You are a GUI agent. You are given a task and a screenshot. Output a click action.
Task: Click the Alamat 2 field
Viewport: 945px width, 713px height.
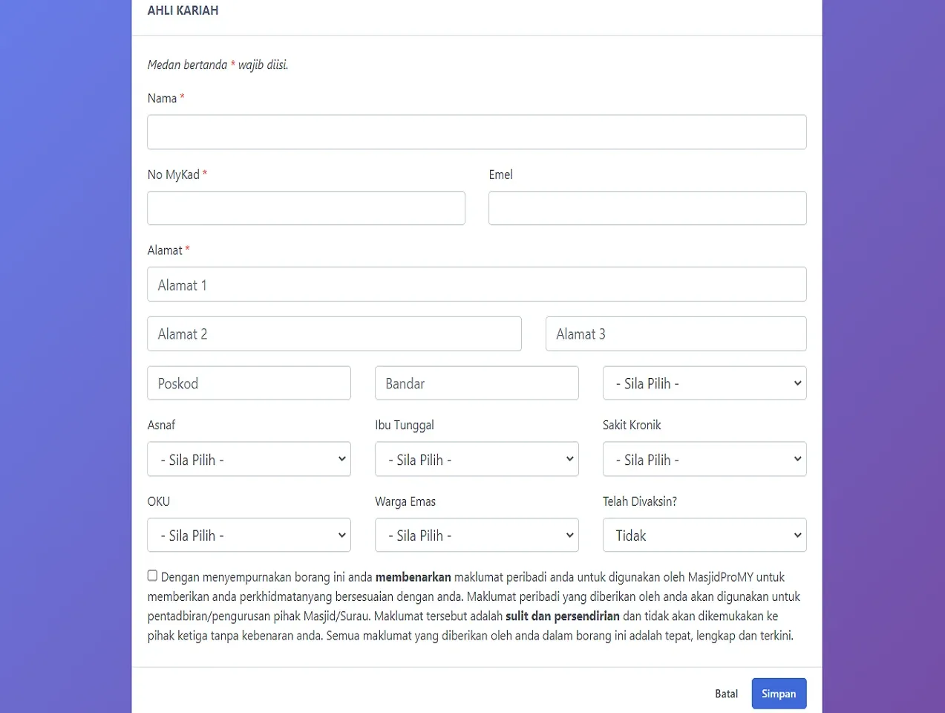coord(334,334)
